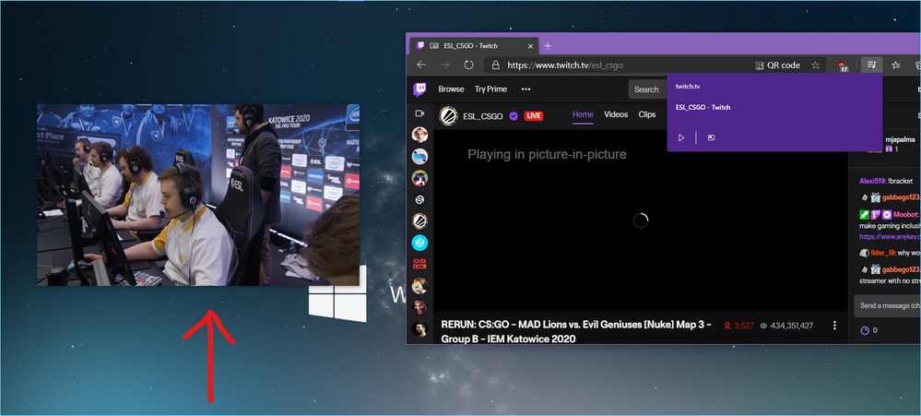Open sidebar channel with cat avatar
Screen dimensions: 921x416
coord(419,177)
